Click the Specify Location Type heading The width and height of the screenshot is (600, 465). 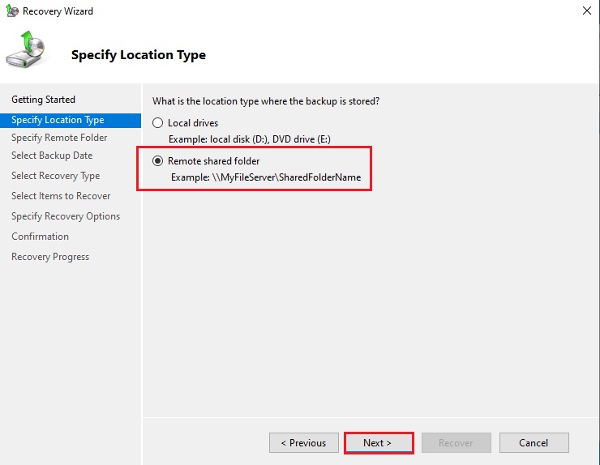(139, 55)
